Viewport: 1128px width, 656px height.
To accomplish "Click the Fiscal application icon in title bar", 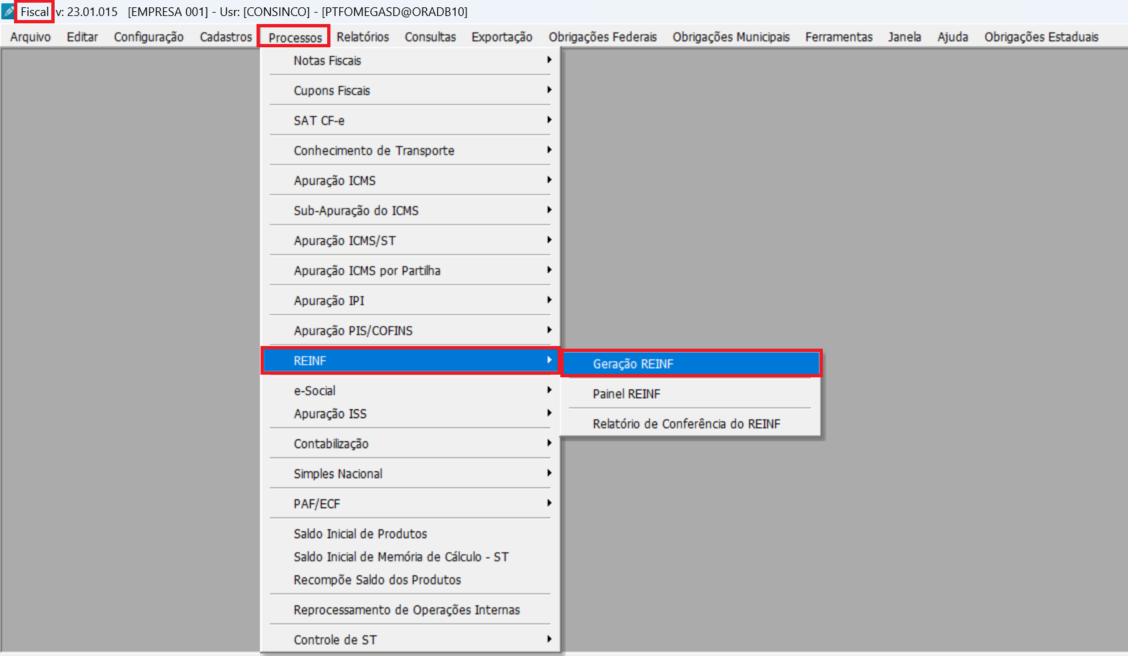I will pos(8,12).
